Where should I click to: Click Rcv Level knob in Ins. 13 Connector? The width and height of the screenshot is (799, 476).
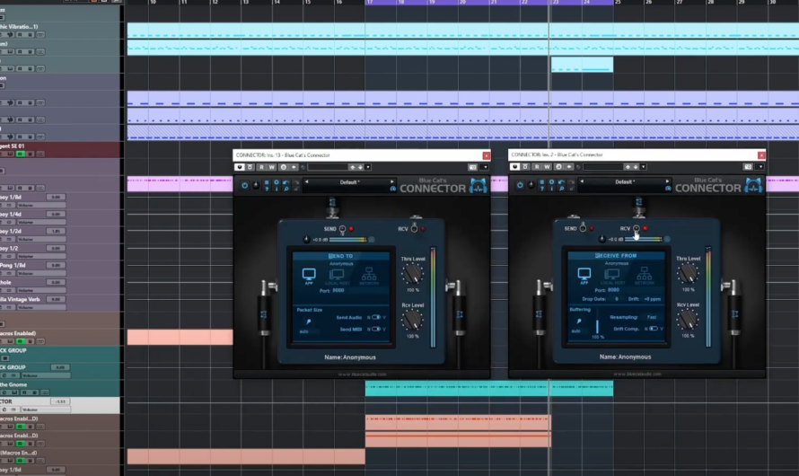click(412, 321)
